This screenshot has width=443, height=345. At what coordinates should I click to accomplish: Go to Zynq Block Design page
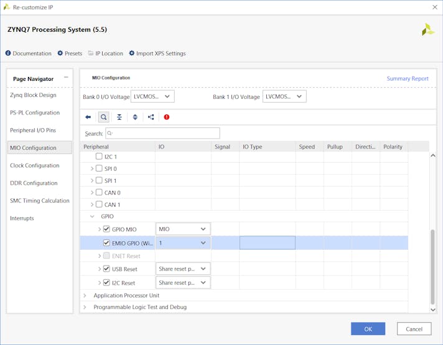click(x=33, y=95)
